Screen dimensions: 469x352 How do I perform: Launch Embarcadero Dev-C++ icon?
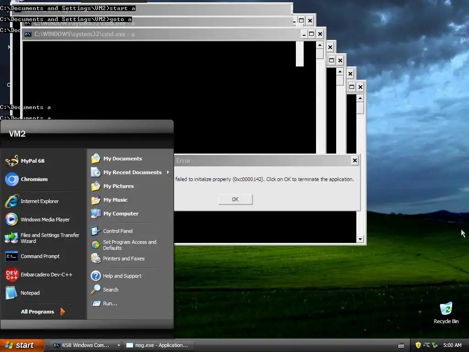(12, 275)
